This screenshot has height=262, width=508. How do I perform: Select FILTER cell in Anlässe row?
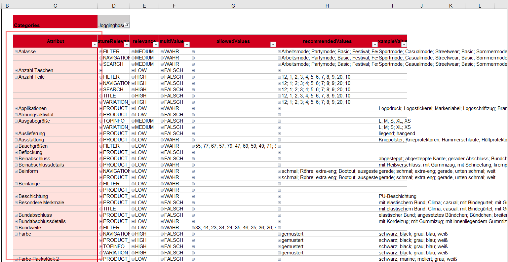(x=114, y=52)
